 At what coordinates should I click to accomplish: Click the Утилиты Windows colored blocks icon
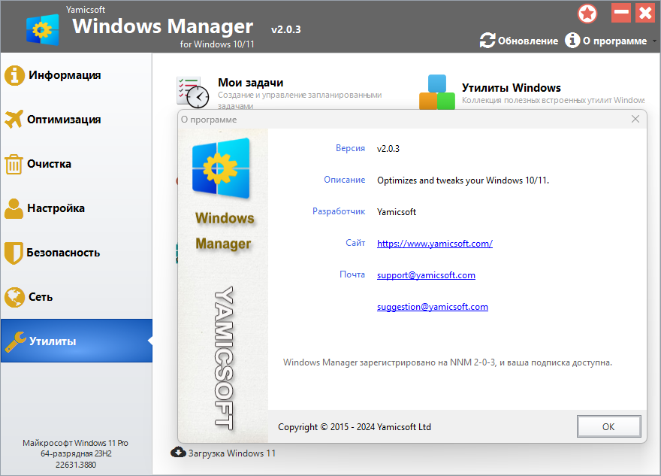tap(436, 92)
